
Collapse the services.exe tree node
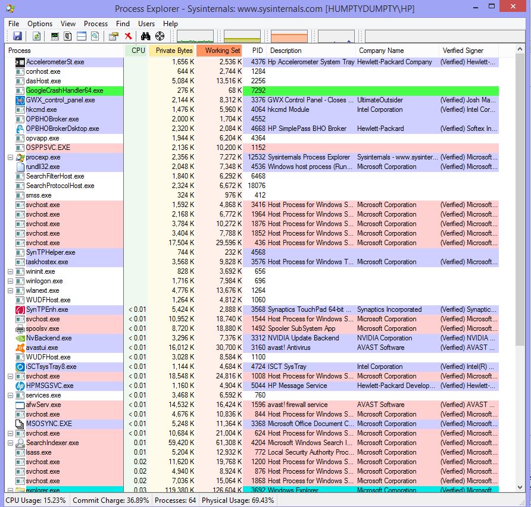pos(11,395)
